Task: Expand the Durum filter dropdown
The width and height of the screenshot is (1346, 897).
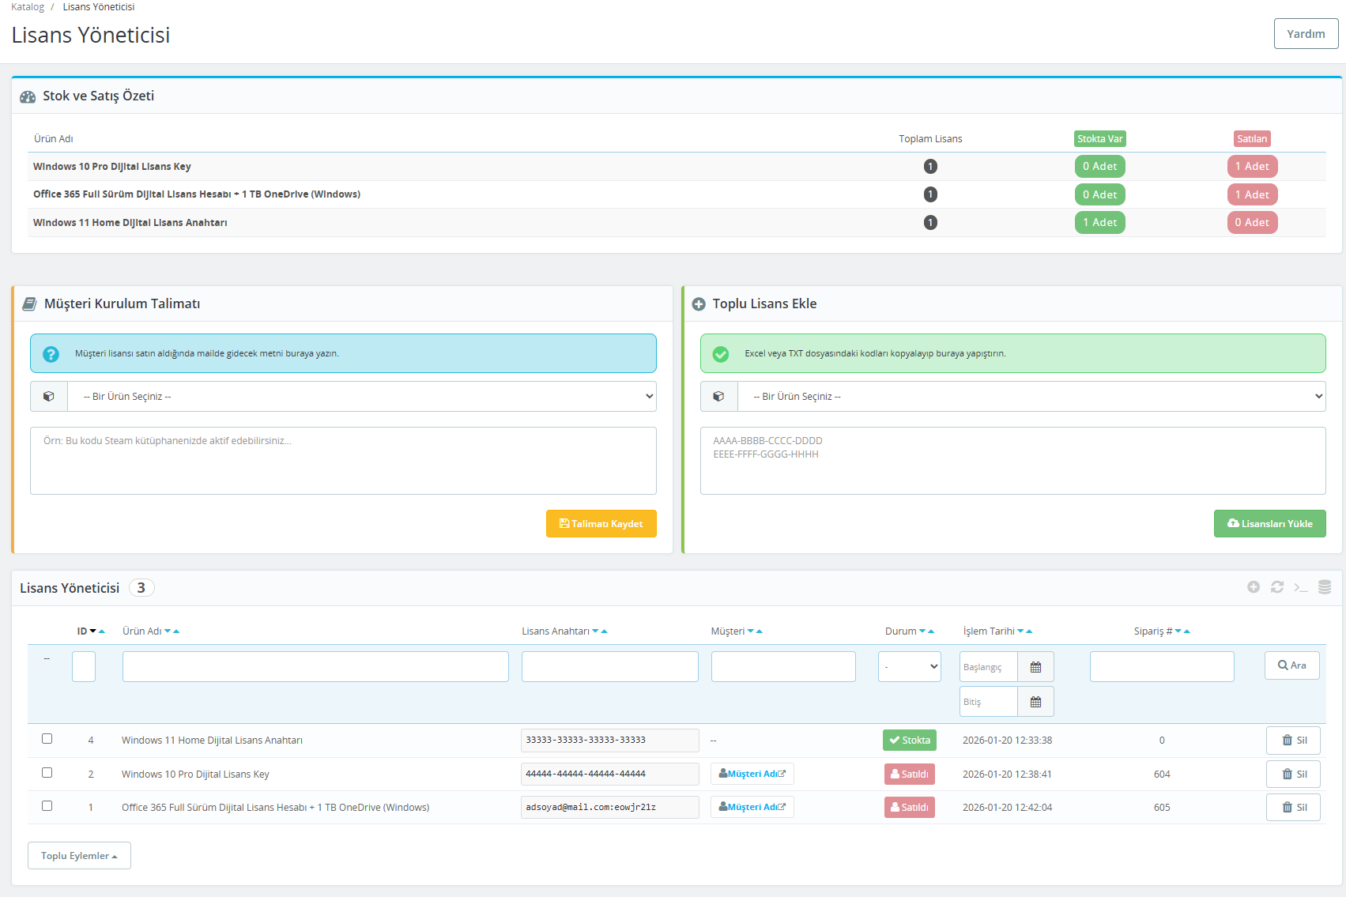Action: (909, 667)
